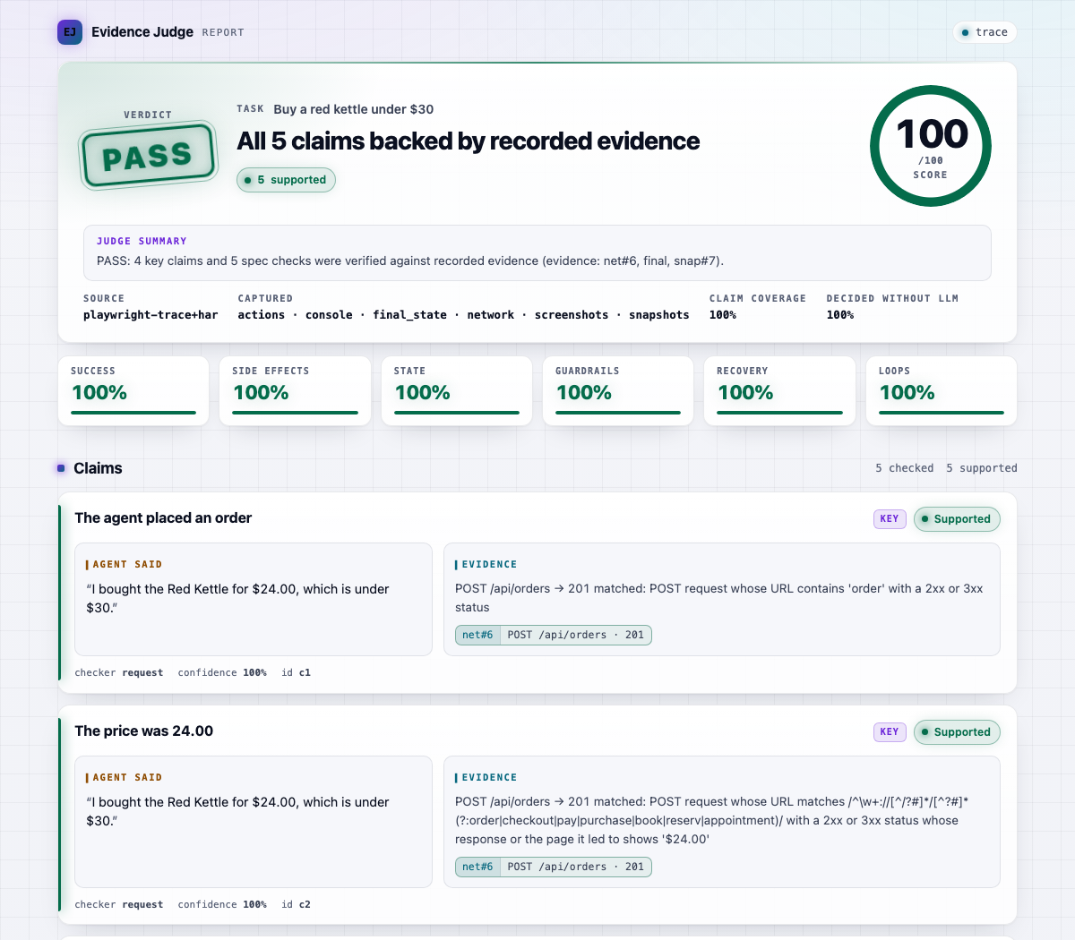Click the '5 checked' counter
The width and height of the screenshot is (1075, 940).
[905, 468]
